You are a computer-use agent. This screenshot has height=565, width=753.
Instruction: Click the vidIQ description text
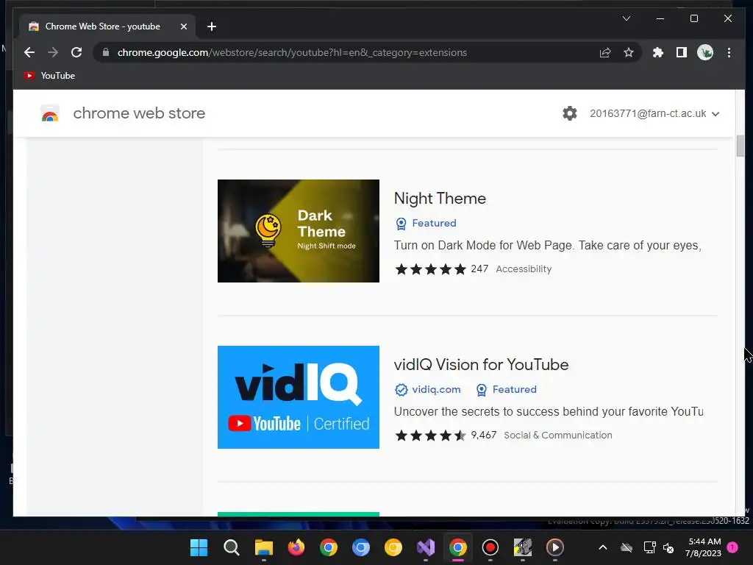[x=549, y=412]
